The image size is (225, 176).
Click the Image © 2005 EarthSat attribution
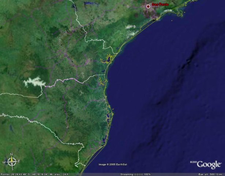point(113,164)
